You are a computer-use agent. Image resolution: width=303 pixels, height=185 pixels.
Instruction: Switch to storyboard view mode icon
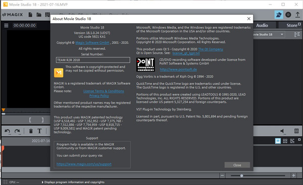point(278,141)
